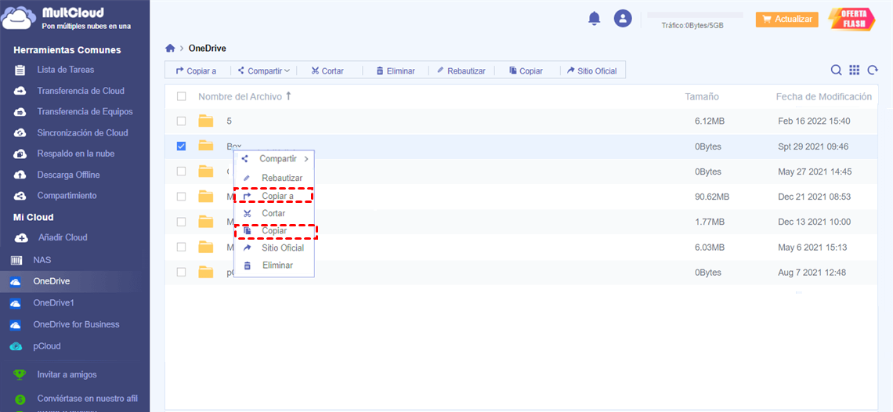Screen dimensions: 893x412
Task: Click the Oferta Flash banner
Action: 852,20
